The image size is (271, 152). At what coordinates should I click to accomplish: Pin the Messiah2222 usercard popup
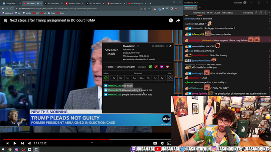pos(170,46)
